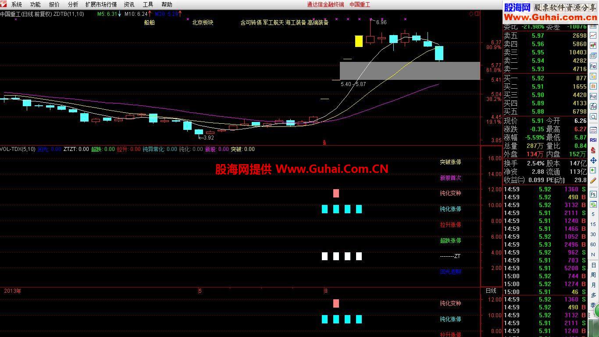Switch to 15-minute period
The width and height of the screenshot is (599, 337).
(593, 225)
